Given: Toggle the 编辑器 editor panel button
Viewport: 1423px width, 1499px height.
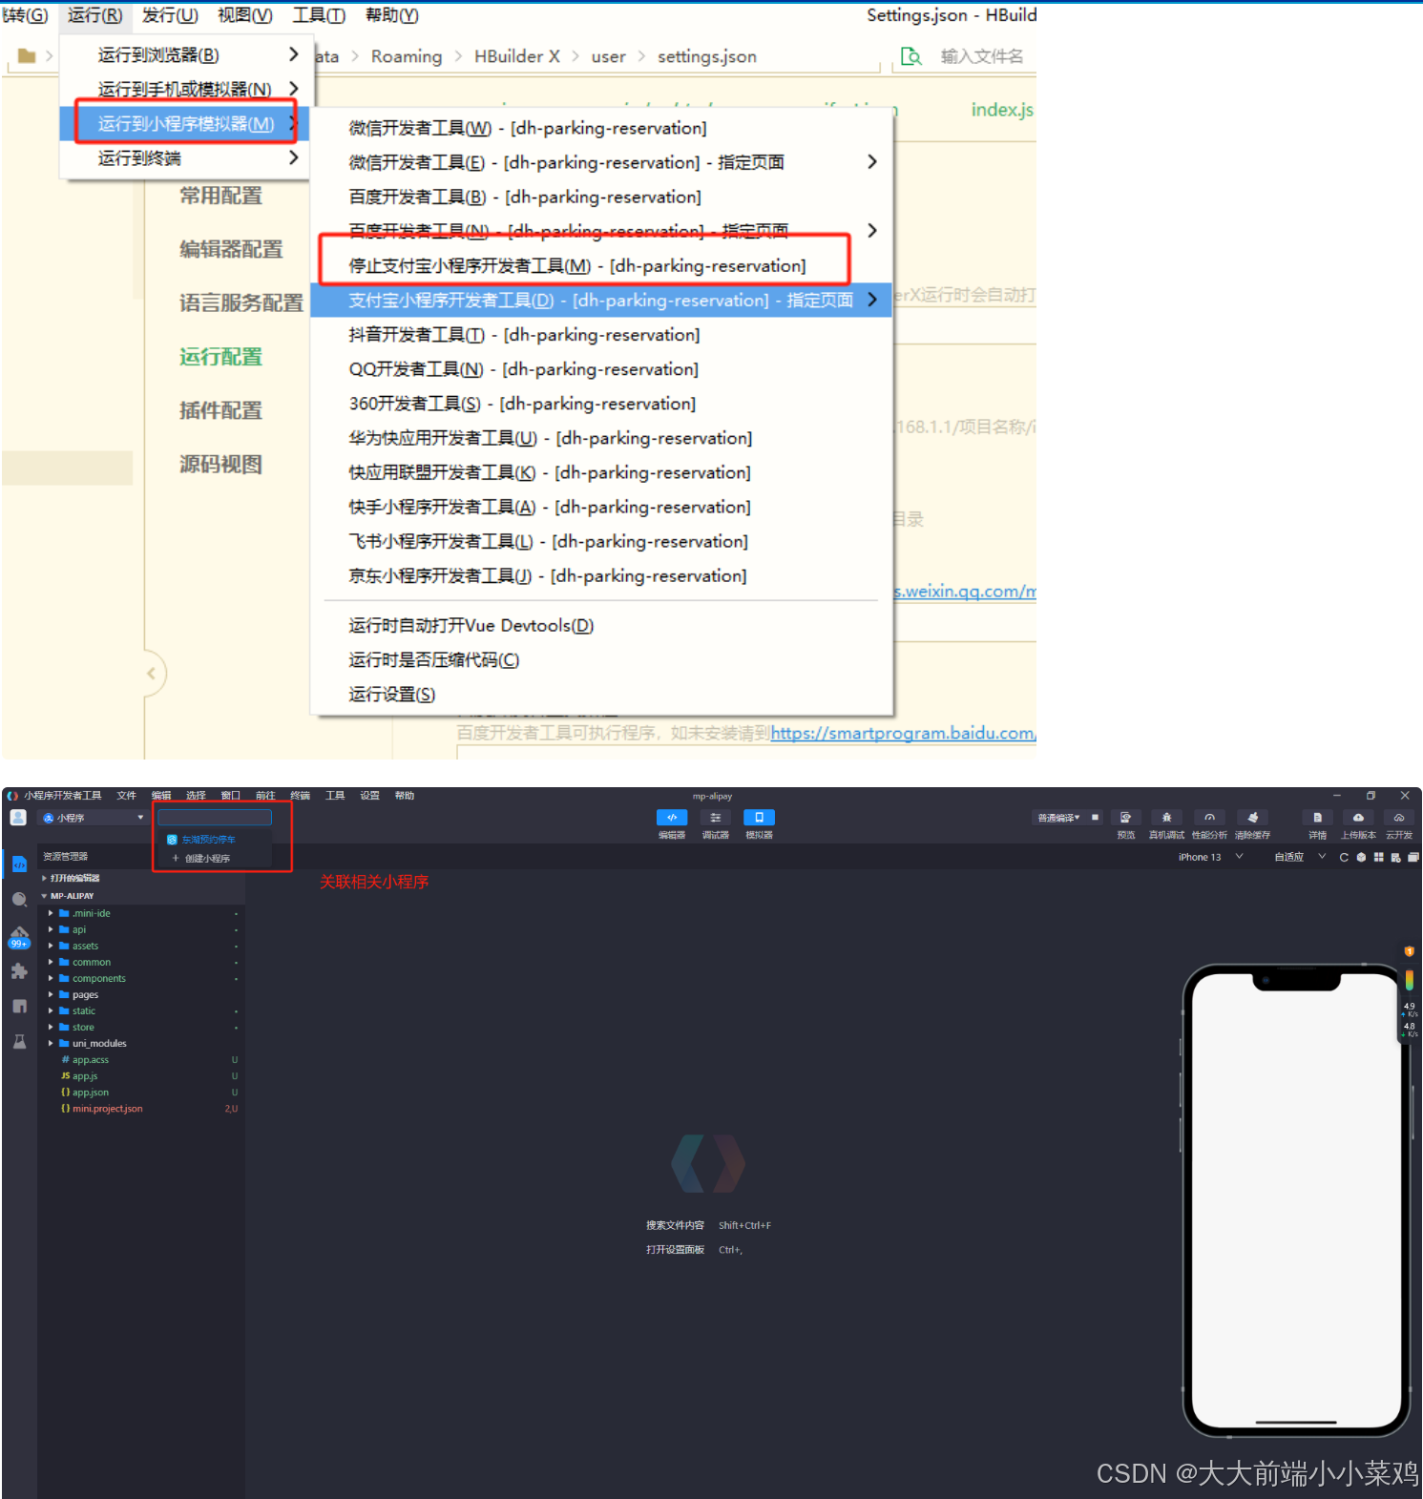Looking at the screenshot, I should pyautogui.click(x=672, y=818).
